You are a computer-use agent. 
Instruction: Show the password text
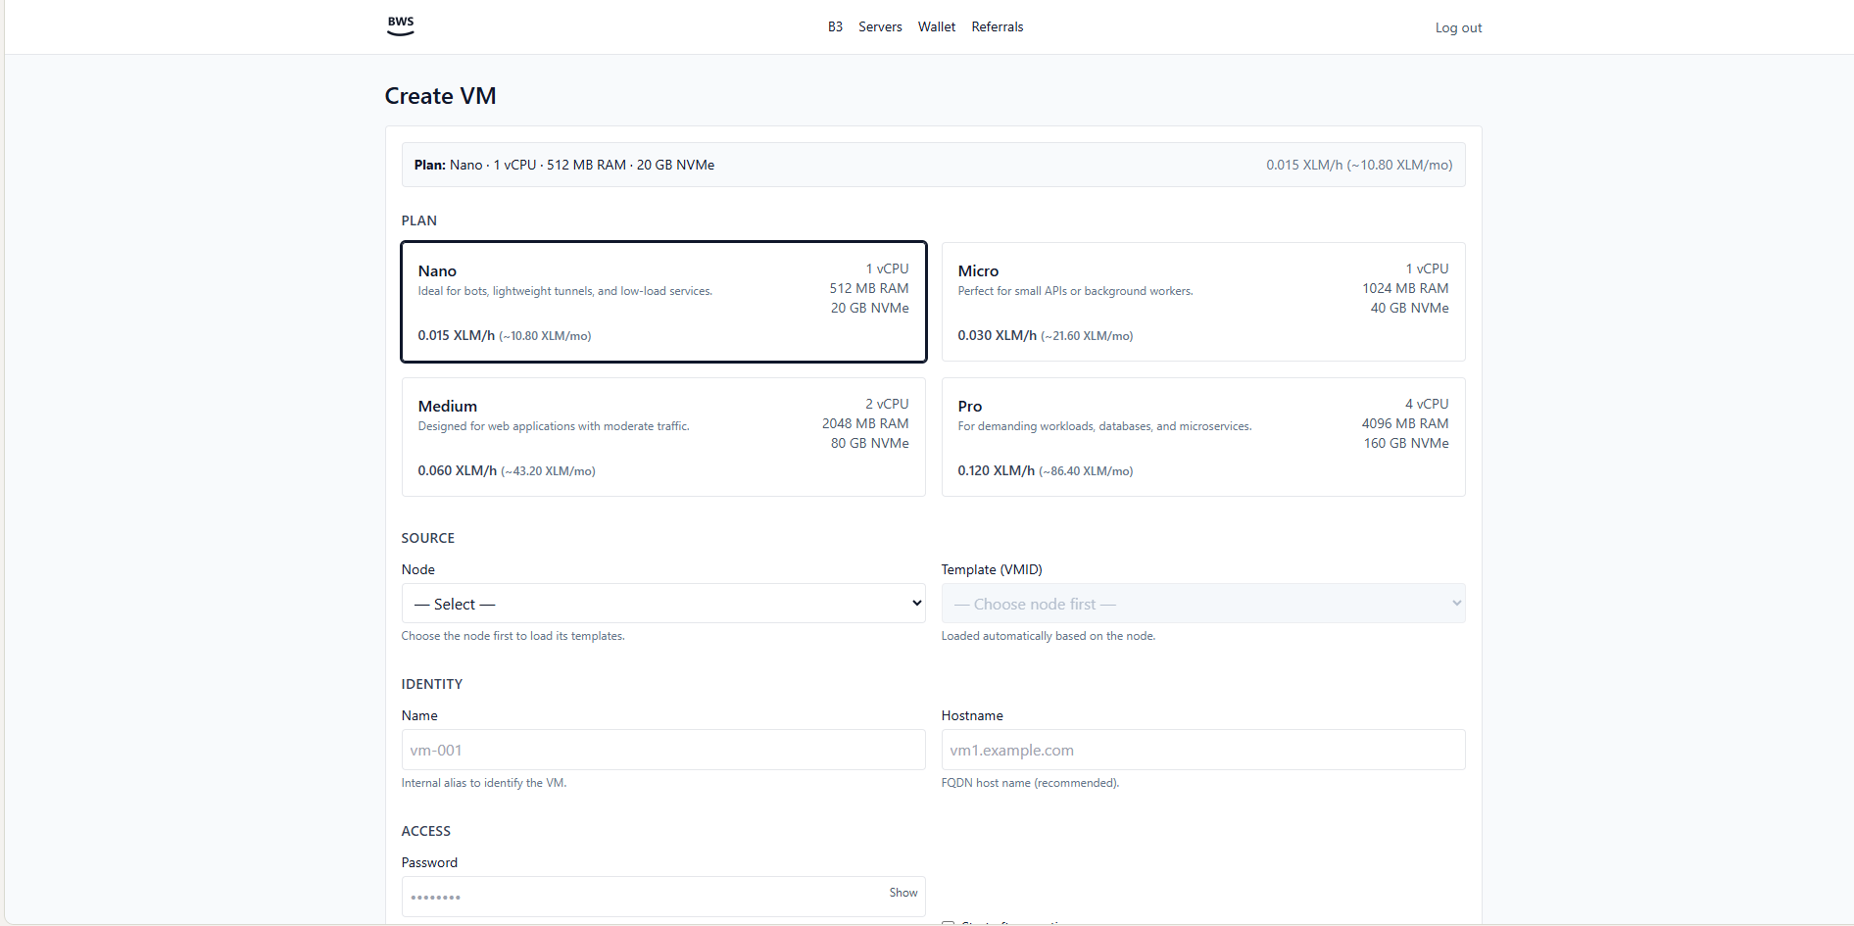click(x=902, y=893)
